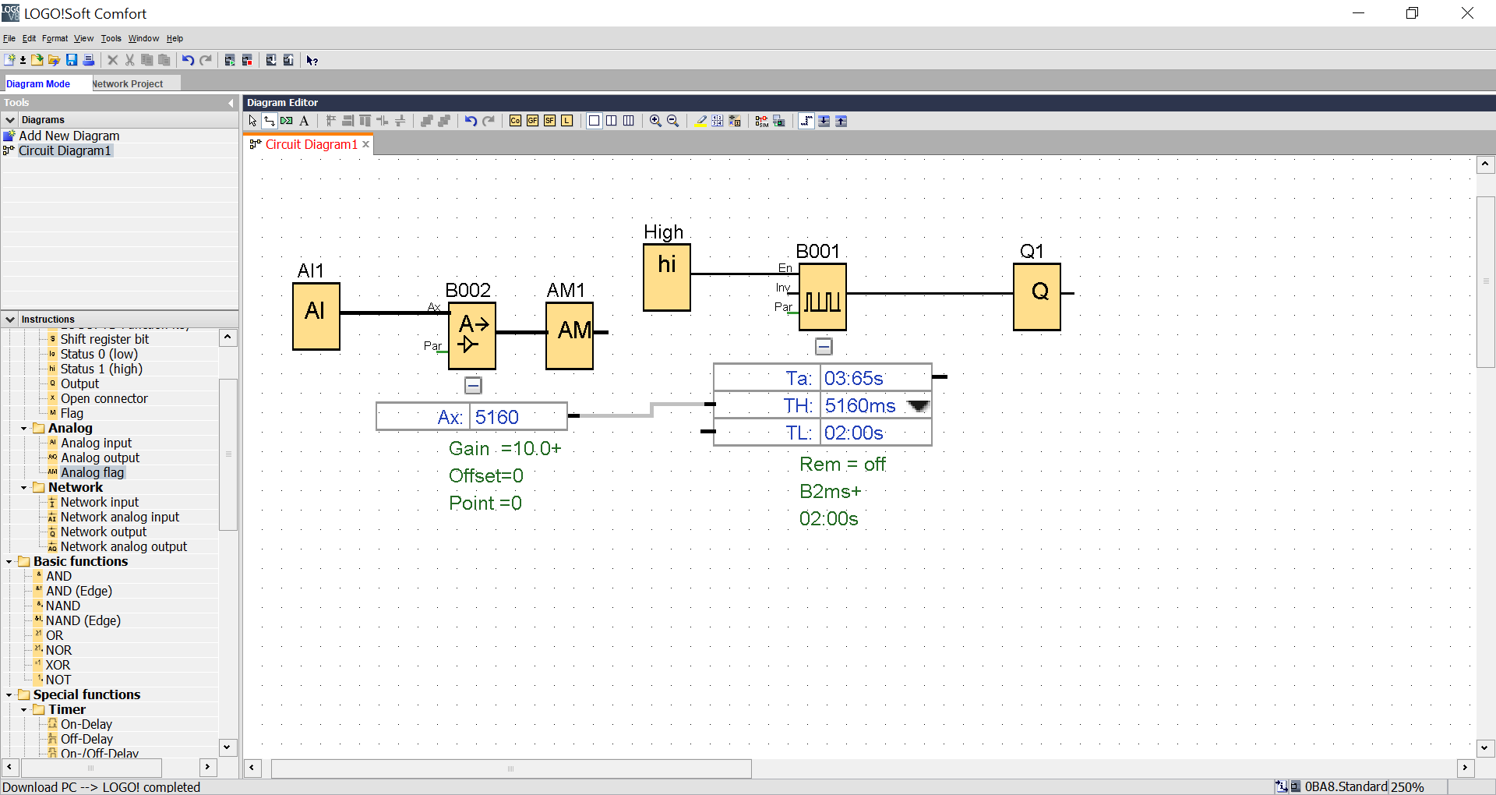Collapse the B002 parameter box
1496x795 pixels.
[473, 385]
